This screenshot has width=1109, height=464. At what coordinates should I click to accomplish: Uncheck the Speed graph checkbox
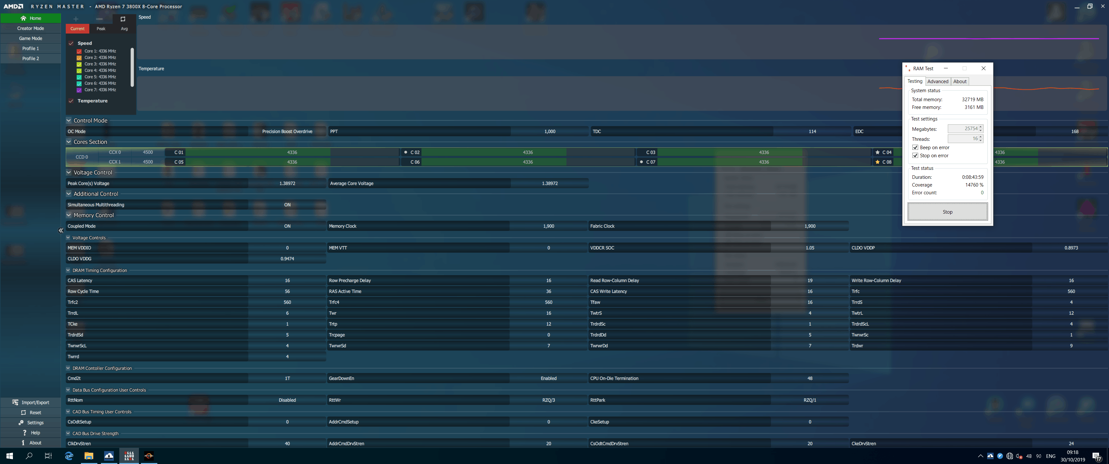[71, 43]
